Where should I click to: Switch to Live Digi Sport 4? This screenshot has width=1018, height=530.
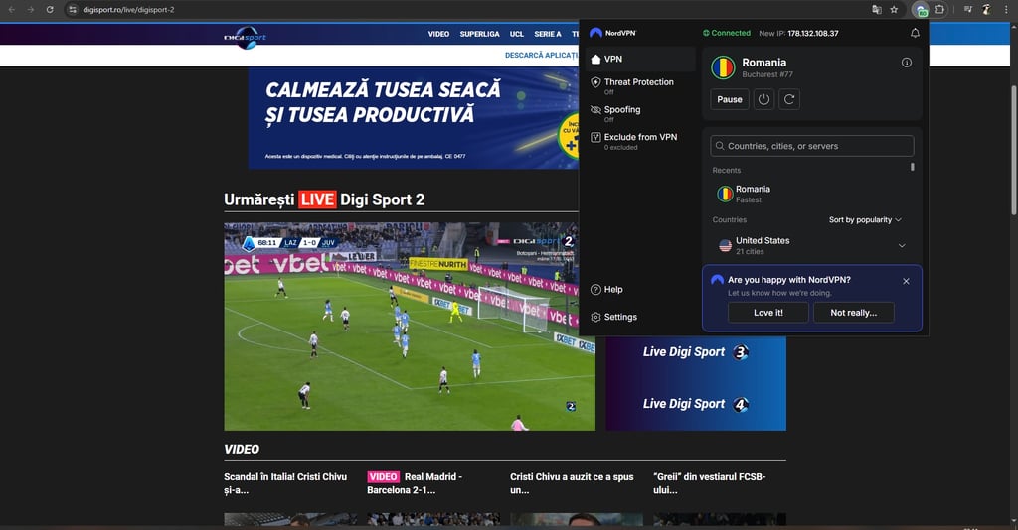(695, 404)
